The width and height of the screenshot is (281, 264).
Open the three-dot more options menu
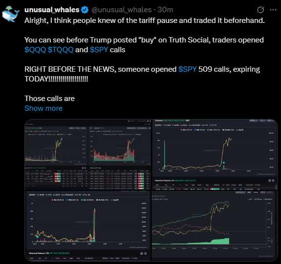pyautogui.click(x=273, y=10)
